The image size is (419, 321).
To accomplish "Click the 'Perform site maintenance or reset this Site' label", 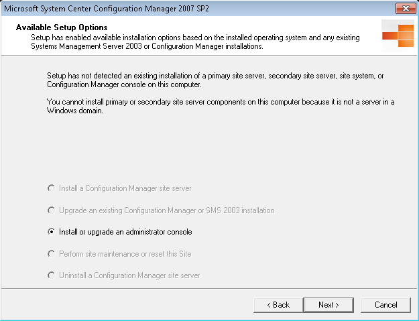I will (x=125, y=254).
